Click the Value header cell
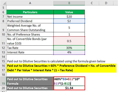The image size is (118, 92). point(69,12)
